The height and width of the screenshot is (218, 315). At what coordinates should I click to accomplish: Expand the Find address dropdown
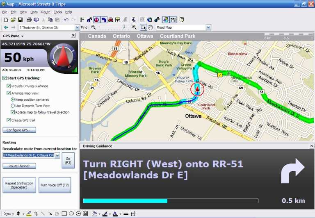coord(77,27)
